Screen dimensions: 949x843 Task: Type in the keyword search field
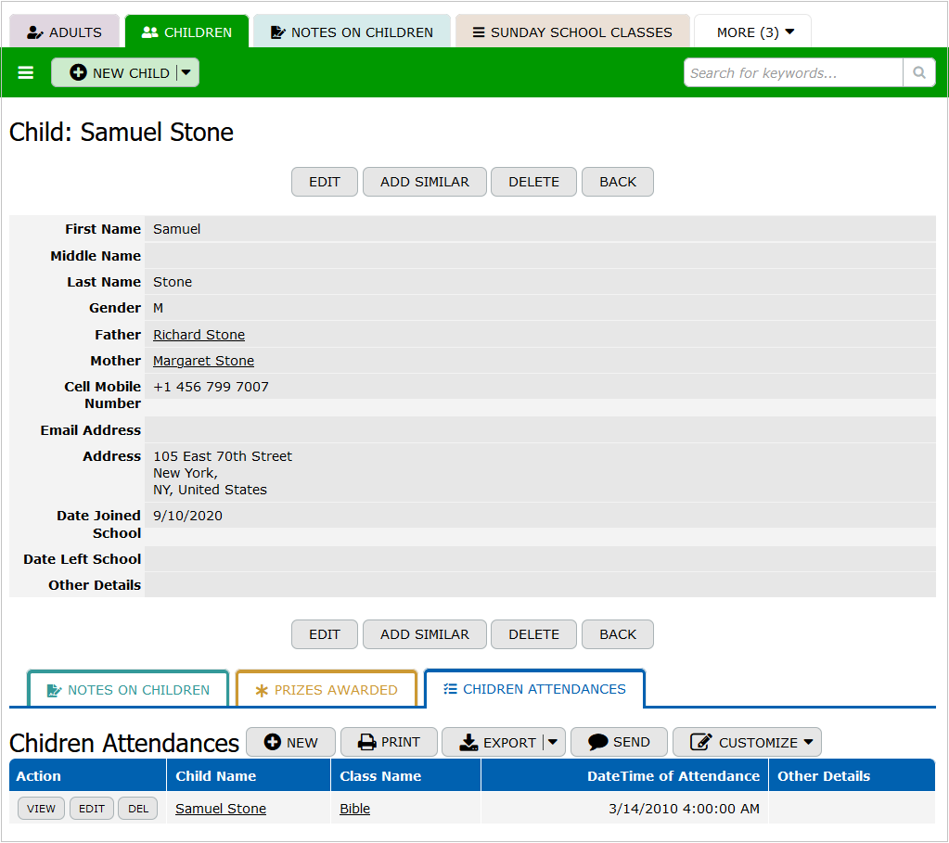[793, 72]
